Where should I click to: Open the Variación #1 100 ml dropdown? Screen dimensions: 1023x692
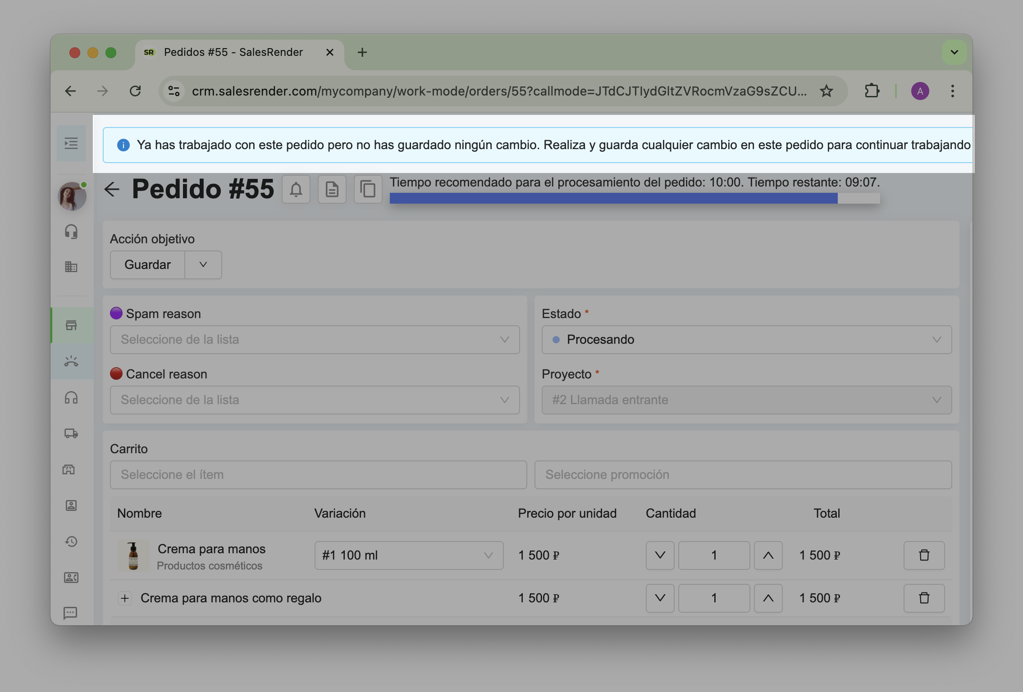tap(408, 555)
